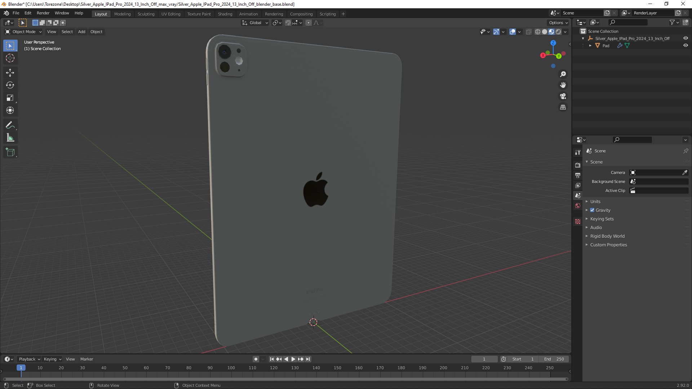Activate the Transform tool
This screenshot has width=692, height=389.
click(x=10, y=111)
